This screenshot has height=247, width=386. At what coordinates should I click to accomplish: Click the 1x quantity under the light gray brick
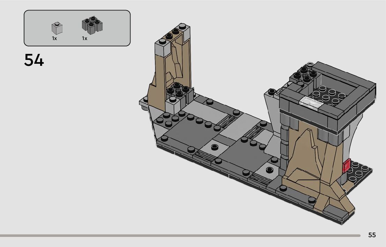pos(54,39)
